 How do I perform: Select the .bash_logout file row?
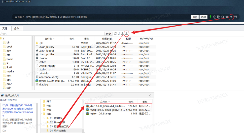click(95, 51)
